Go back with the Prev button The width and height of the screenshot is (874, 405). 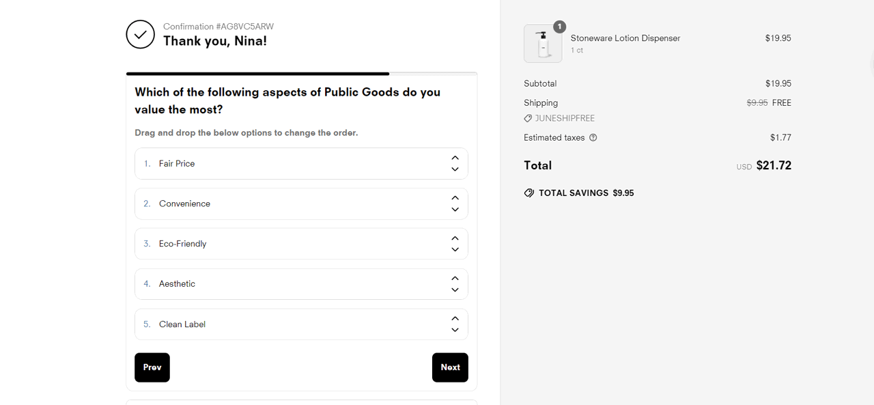pyautogui.click(x=152, y=367)
